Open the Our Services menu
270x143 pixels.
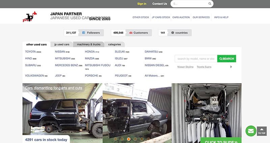click(x=201, y=17)
